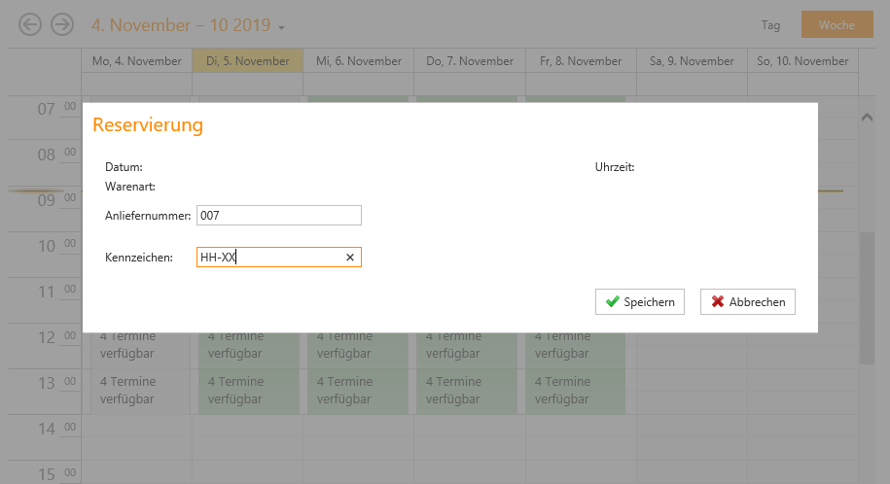Go to next week with forward arrow

62,24
